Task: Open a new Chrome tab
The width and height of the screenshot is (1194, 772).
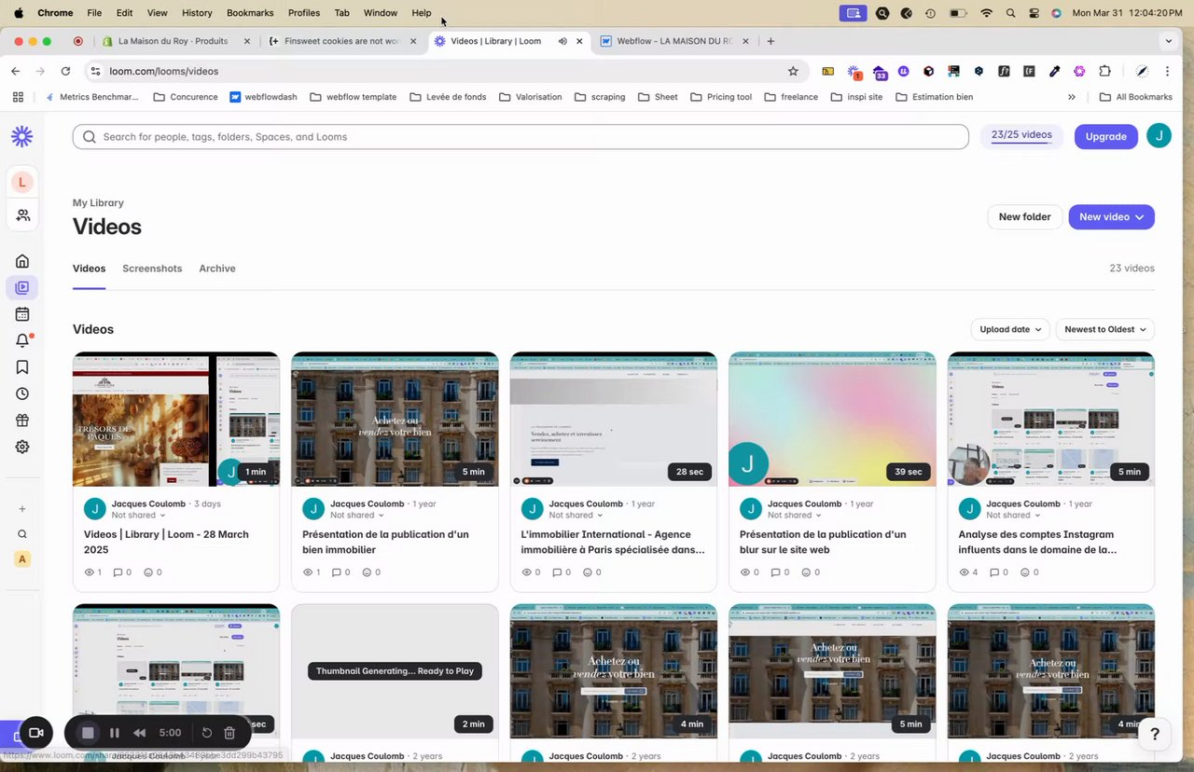Action: click(771, 41)
